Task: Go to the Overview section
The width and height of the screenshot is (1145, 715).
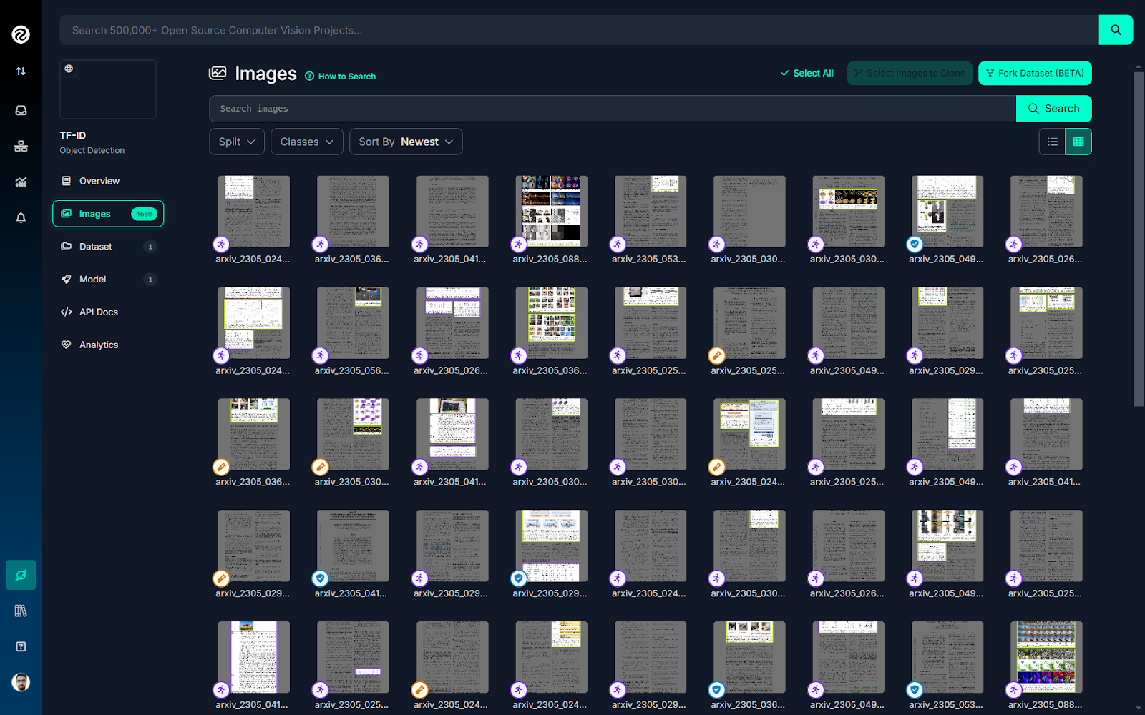Action: (x=99, y=181)
